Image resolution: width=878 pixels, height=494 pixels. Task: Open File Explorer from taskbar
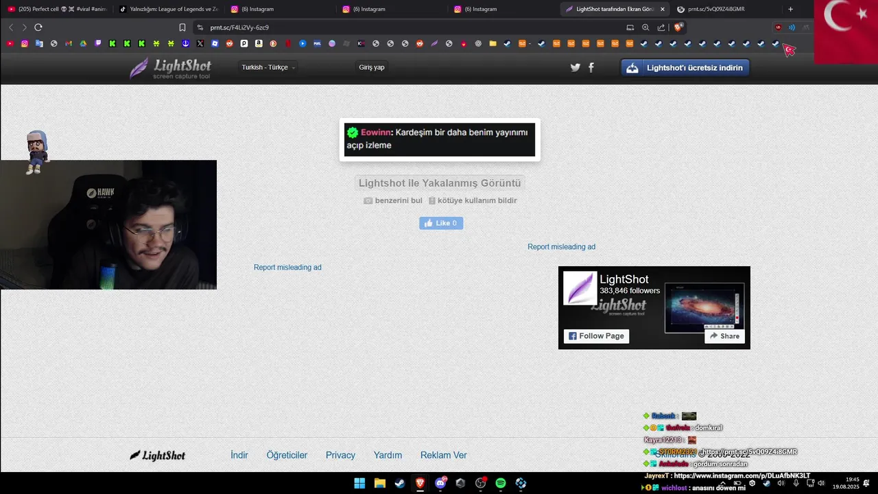point(379,483)
